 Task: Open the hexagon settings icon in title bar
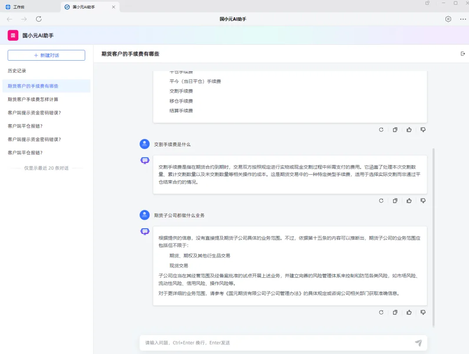pos(448,19)
